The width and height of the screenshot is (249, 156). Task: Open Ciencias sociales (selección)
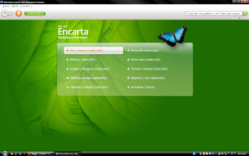coord(86,78)
